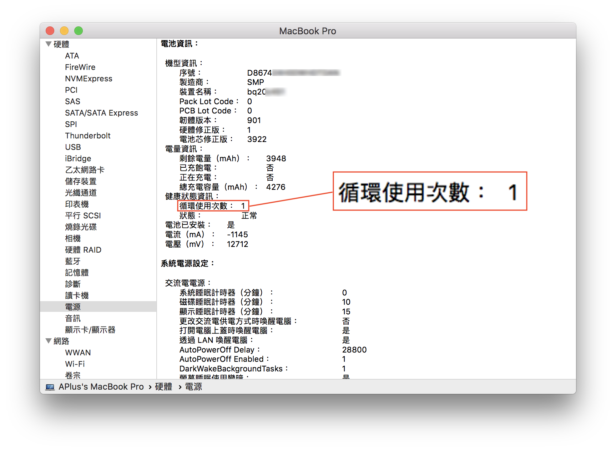Click the 磁碟睡眠計時器 value 10
616x451 pixels.
tap(346, 302)
